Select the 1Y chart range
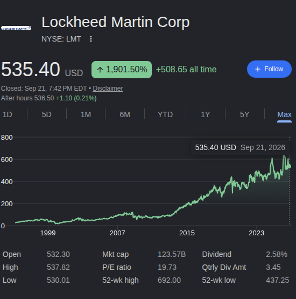The height and width of the screenshot is (299, 296). point(206,114)
